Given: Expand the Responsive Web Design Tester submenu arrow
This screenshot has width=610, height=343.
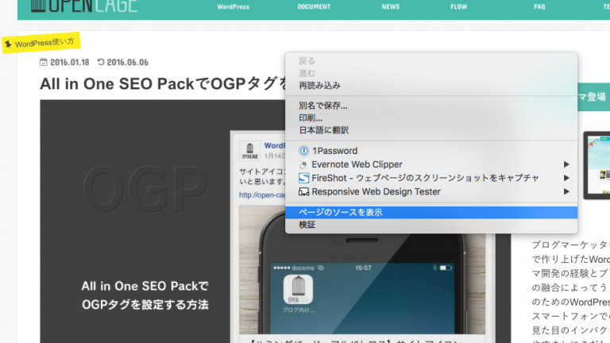Looking at the screenshot, I should tap(566, 191).
